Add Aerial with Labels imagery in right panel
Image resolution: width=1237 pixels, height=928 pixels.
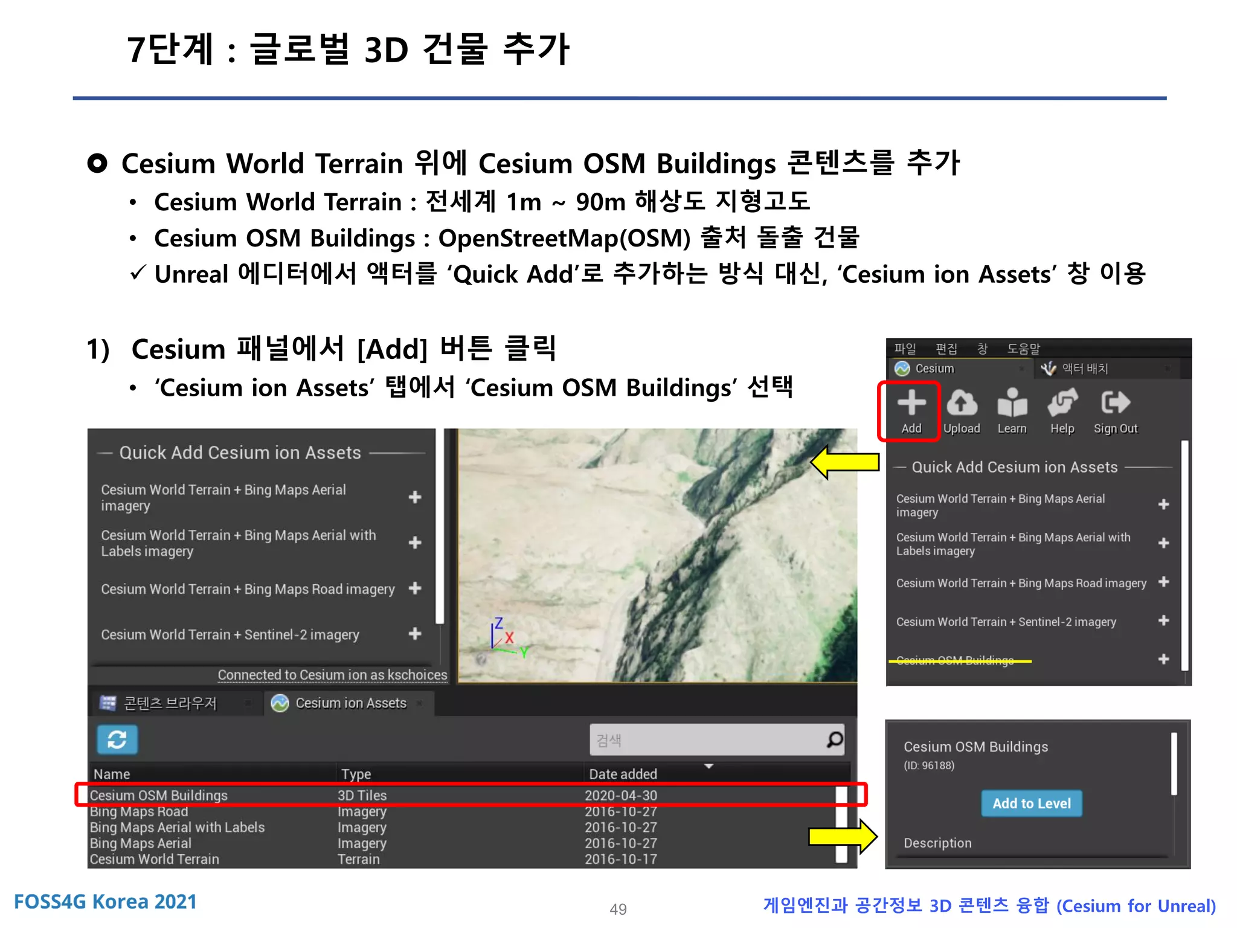(x=1163, y=543)
